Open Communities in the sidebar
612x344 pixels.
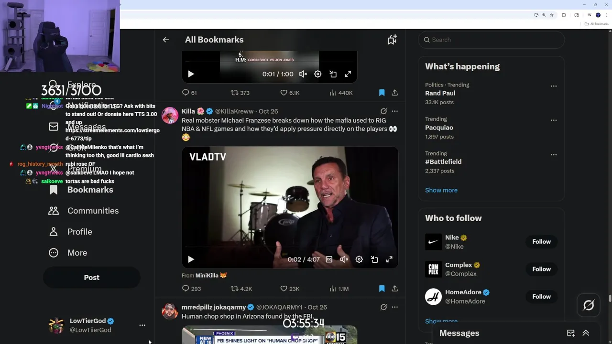coord(84,211)
